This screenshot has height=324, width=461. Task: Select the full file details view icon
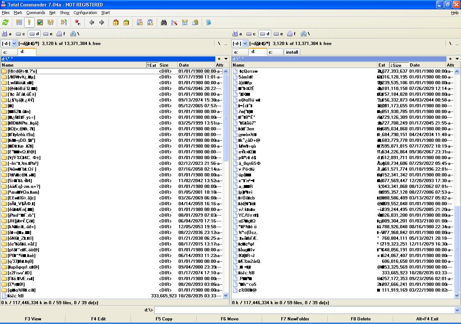[30, 22]
